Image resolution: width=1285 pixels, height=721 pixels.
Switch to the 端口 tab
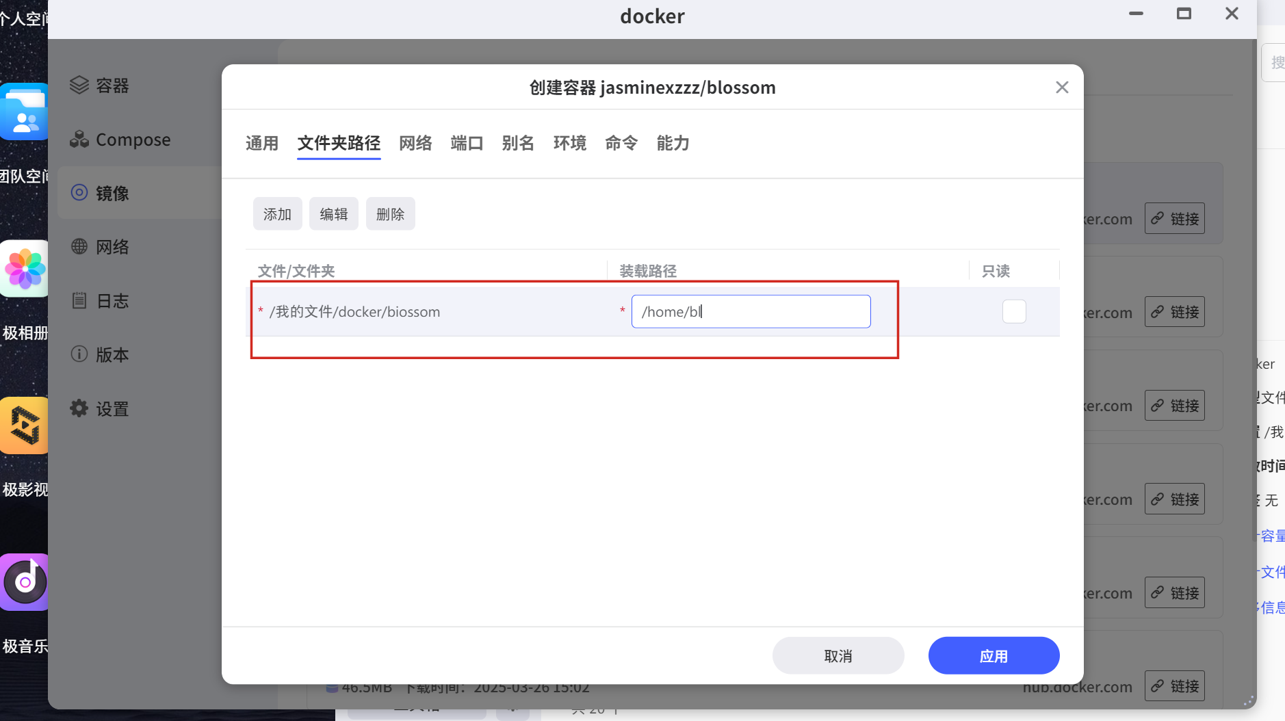tap(467, 143)
